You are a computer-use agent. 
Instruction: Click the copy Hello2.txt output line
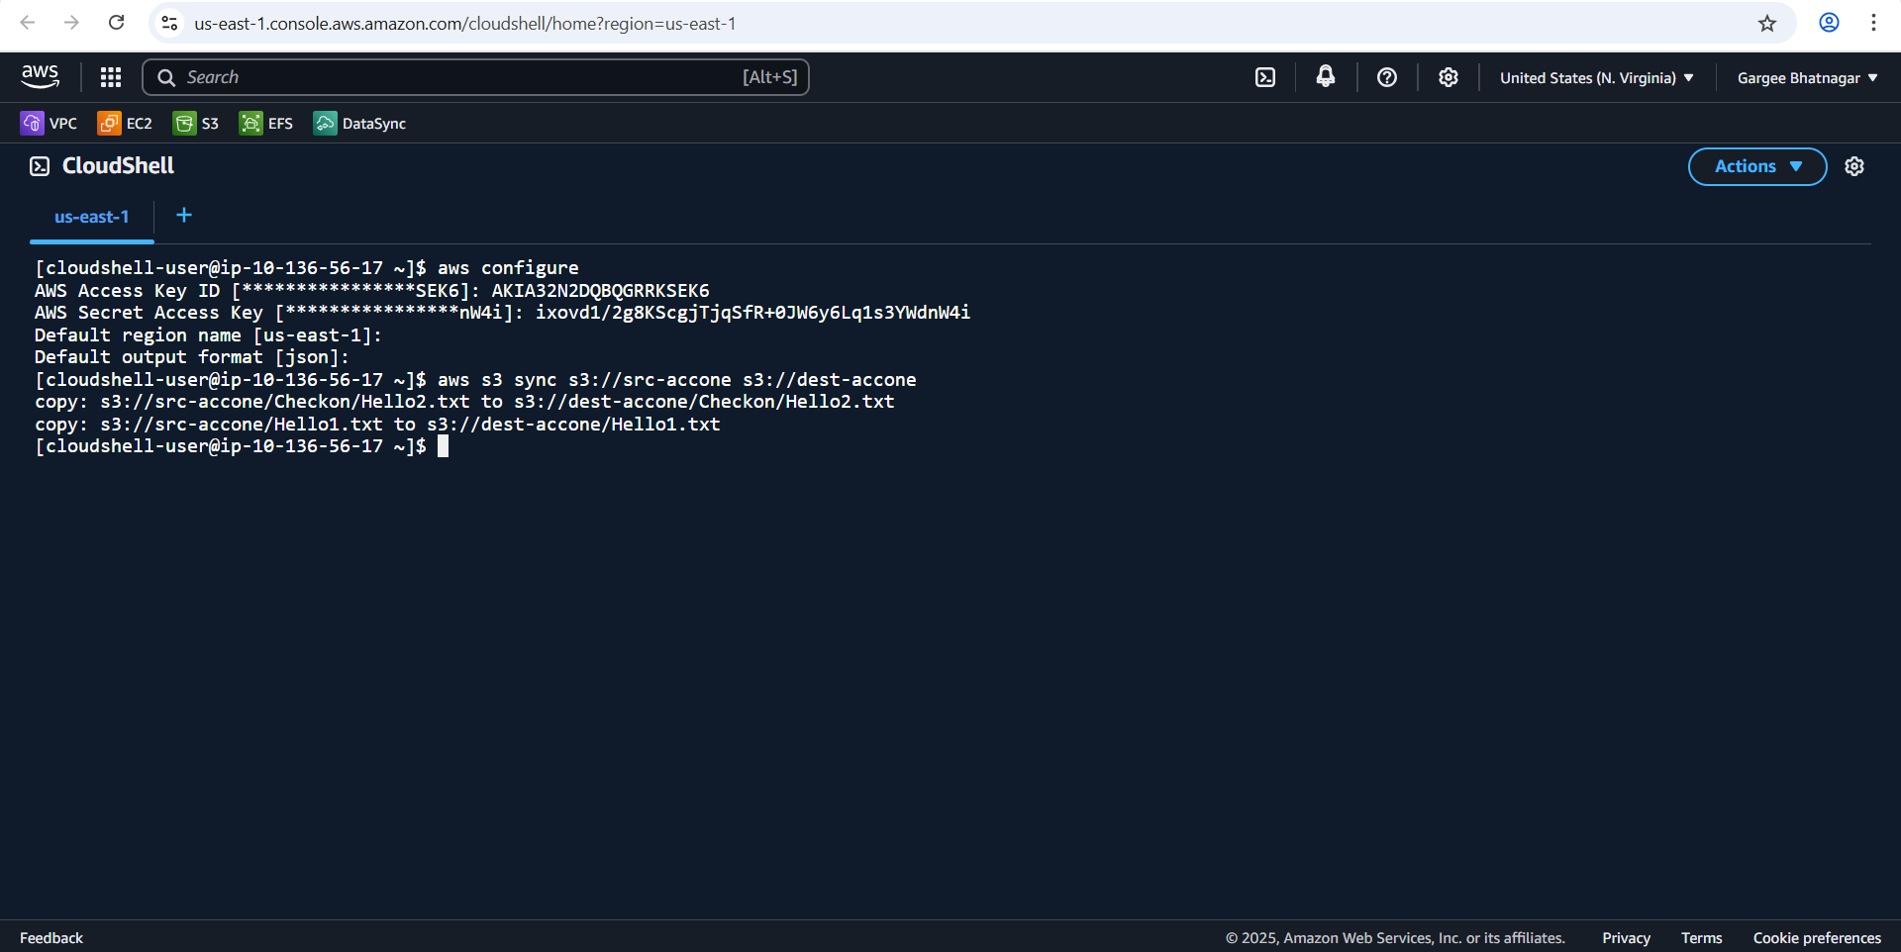coord(464,402)
